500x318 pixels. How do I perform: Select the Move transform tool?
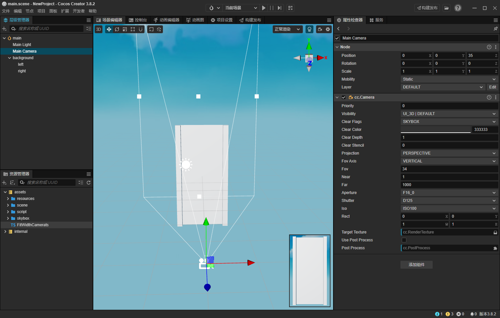[x=109, y=29]
